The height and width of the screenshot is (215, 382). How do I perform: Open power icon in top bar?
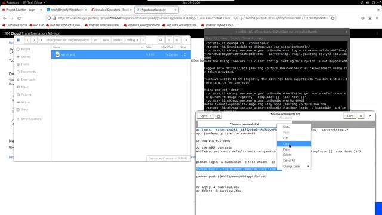point(373,2)
